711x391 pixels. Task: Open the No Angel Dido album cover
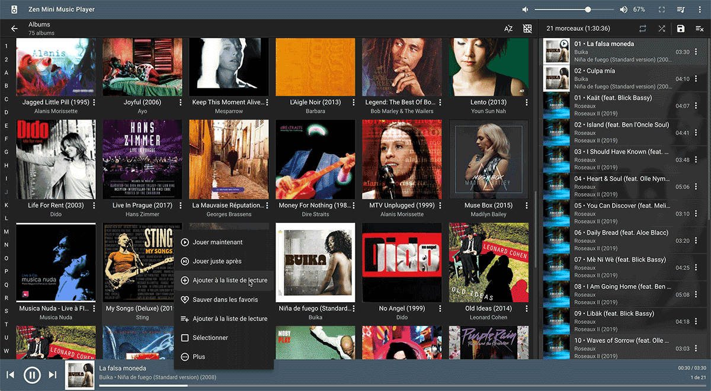pos(402,263)
